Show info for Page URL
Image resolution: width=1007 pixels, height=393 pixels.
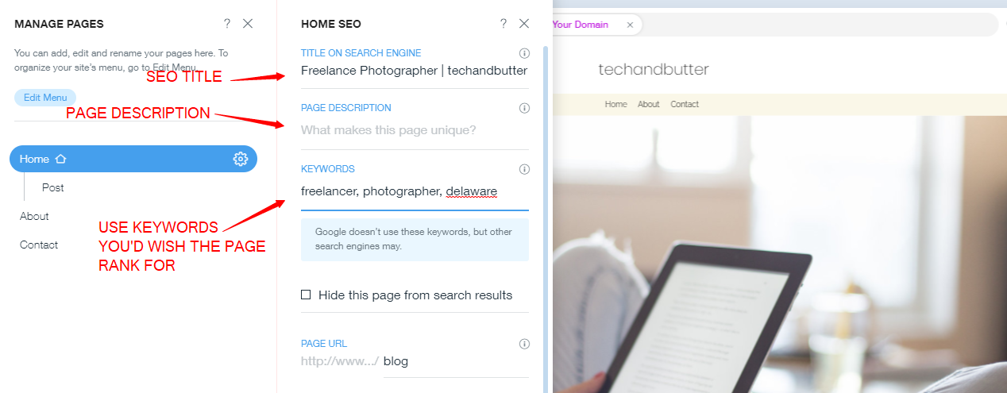point(524,344)
